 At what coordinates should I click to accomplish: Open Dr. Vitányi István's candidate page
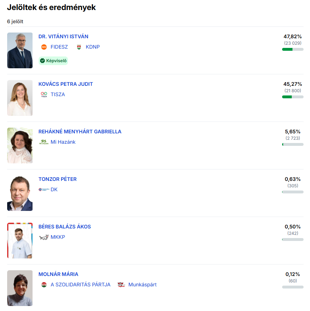pos(63,36)
